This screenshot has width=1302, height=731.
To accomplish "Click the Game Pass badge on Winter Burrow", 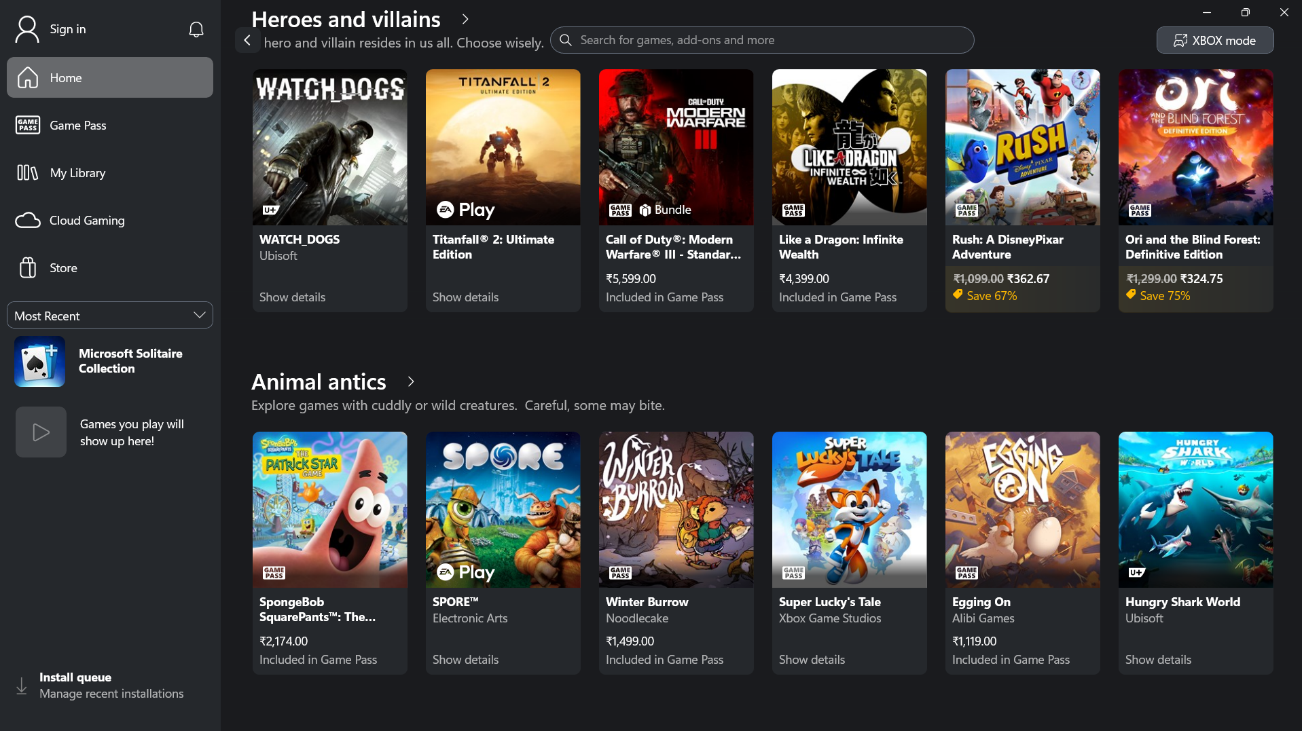I will pyautogui.click(x=620, y=573).
